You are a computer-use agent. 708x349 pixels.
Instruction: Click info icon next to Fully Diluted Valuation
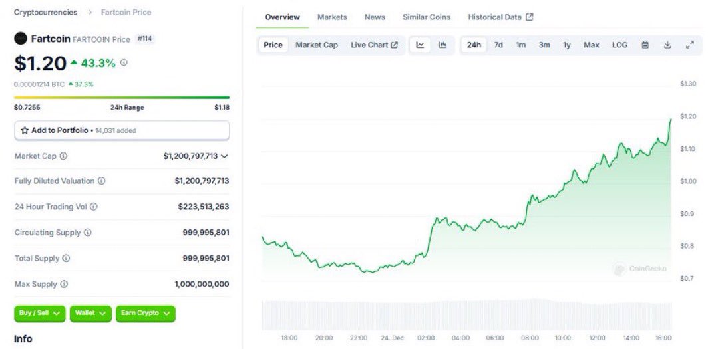102,181
